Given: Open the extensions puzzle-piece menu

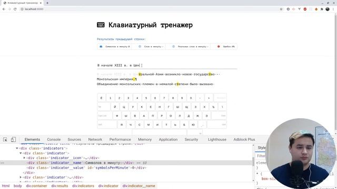Looking at the screenshot, I should tap(322, 9).
